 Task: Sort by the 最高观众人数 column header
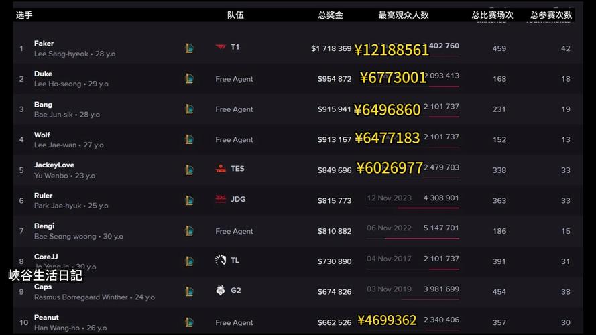[x=404, y=15]
